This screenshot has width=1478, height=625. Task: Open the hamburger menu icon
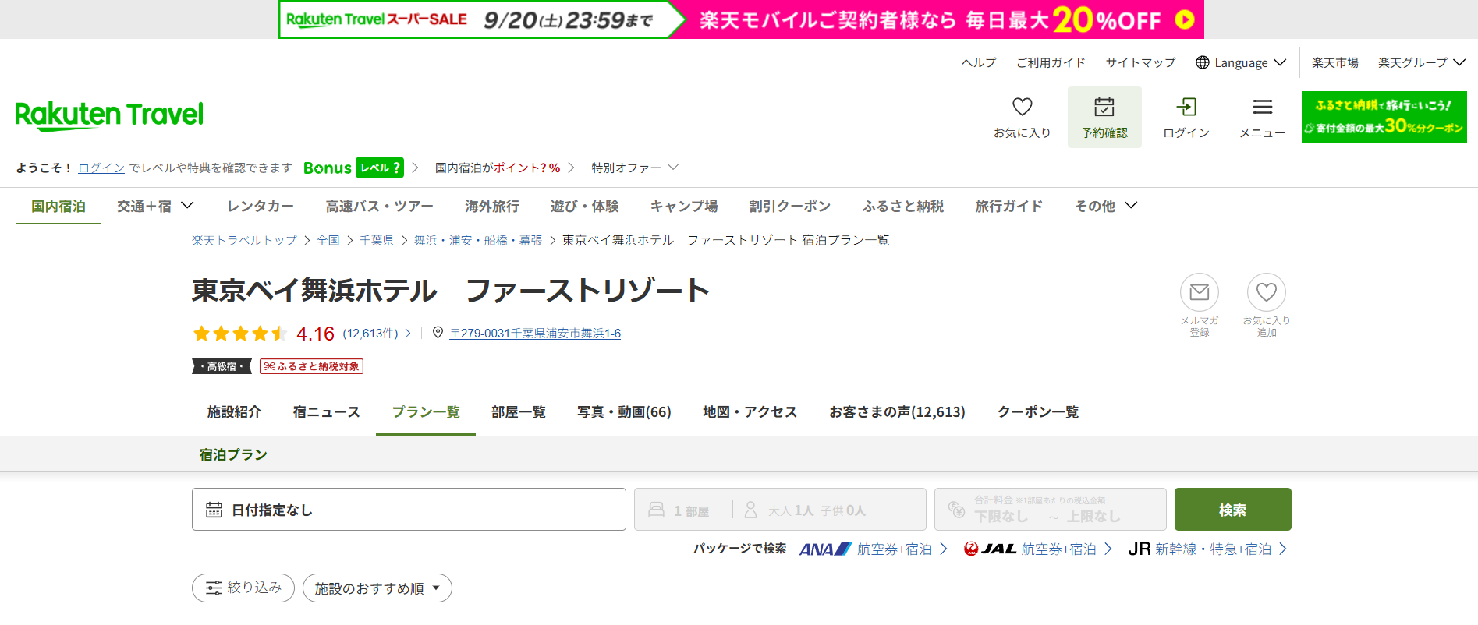1262,108
